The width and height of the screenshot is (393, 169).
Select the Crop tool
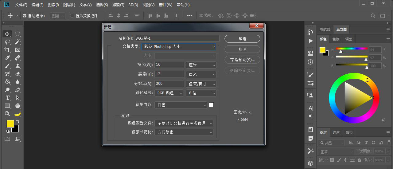coord(7,50)
